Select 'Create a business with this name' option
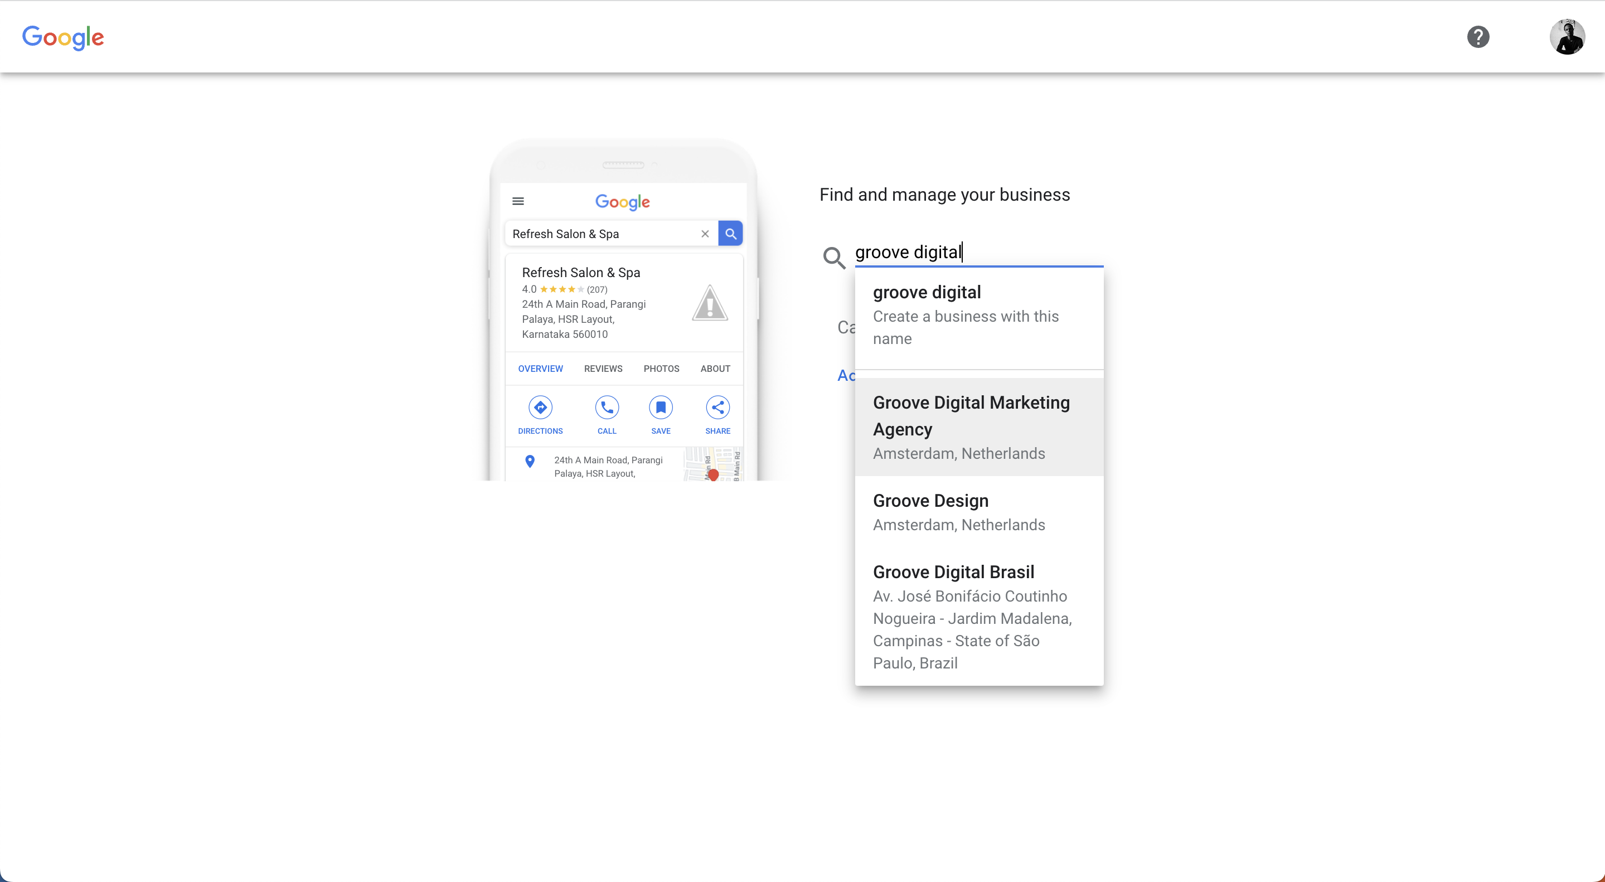Image resolution: width=1605 pixels, height=882 pixels. [x=979, y=316]
